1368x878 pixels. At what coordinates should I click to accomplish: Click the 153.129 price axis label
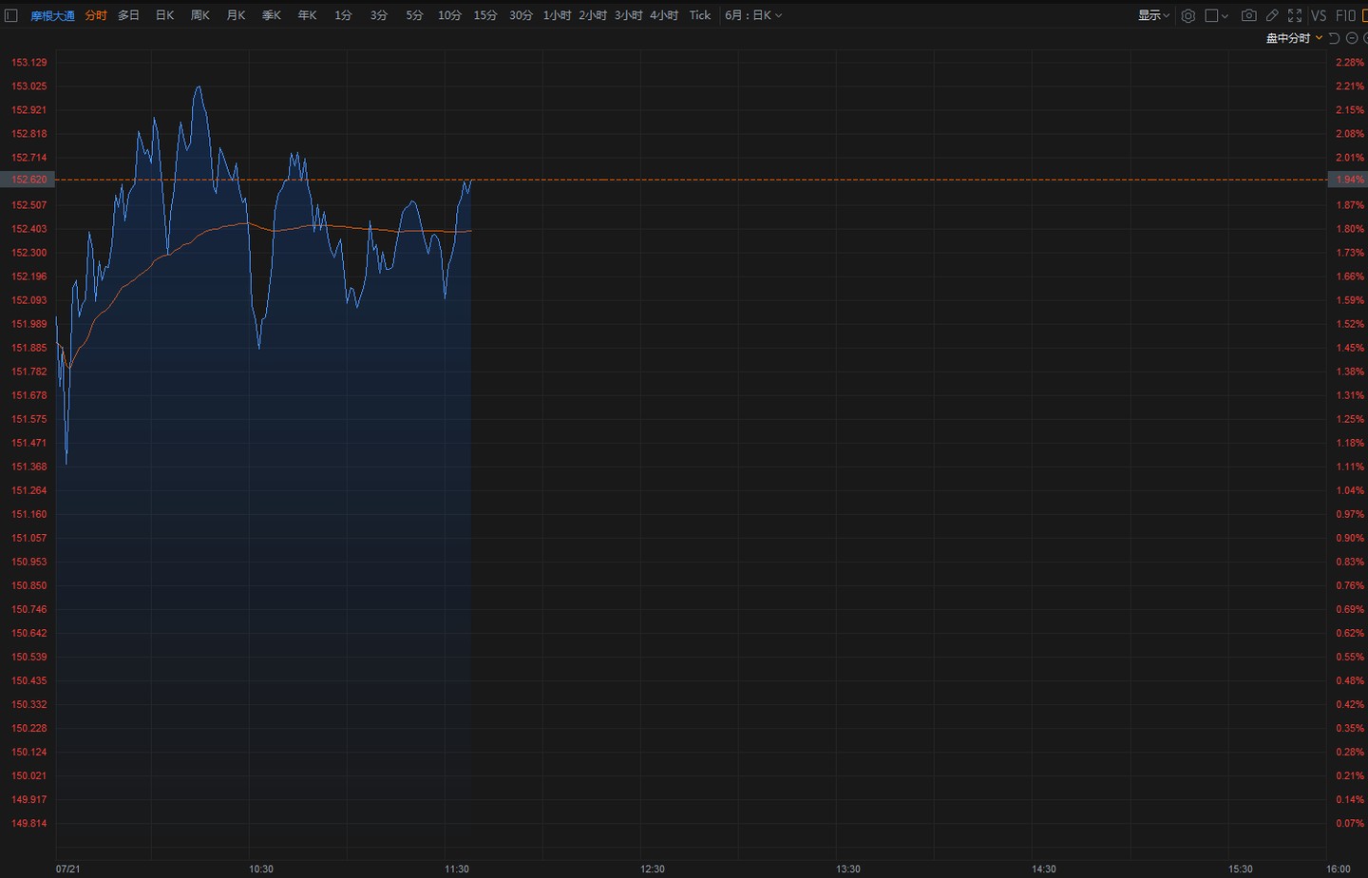(28, 63)
